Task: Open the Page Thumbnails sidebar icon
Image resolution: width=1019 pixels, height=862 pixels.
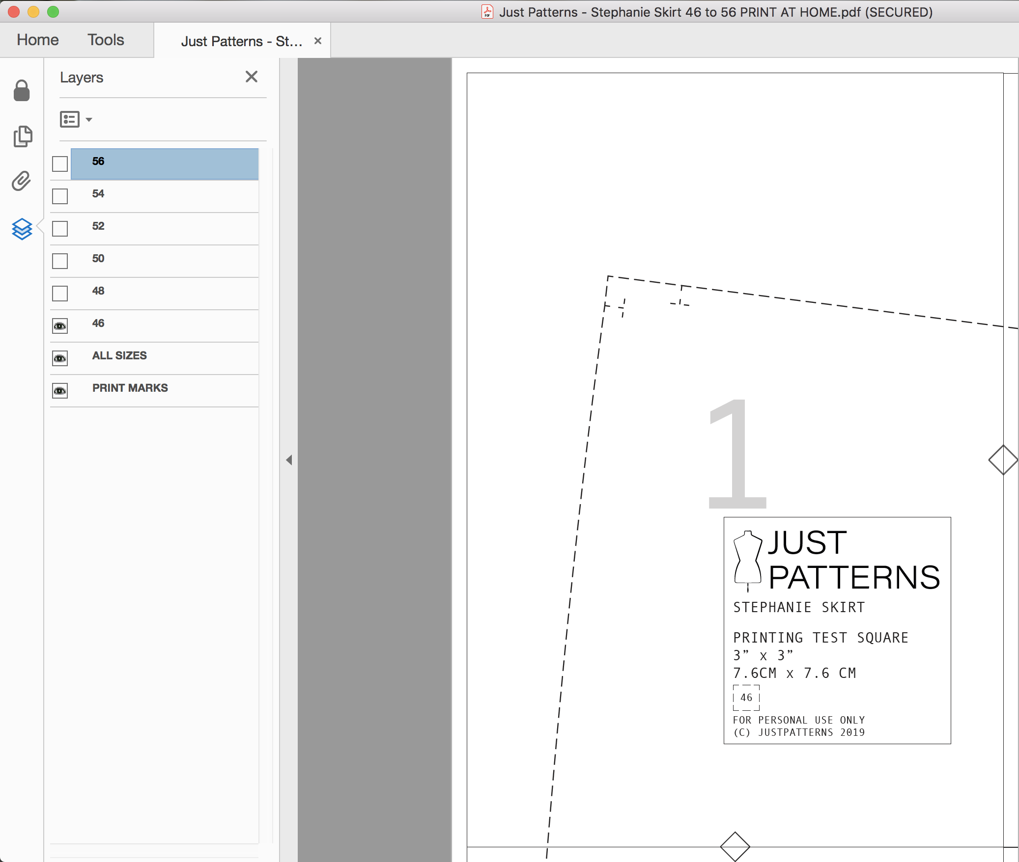Action: (x=23, y=136)
